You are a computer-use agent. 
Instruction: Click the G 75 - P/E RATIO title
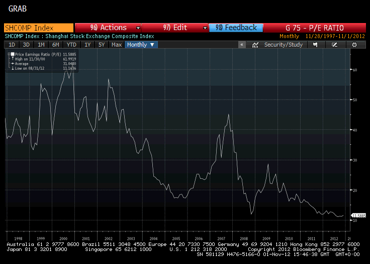pos(314,28)
